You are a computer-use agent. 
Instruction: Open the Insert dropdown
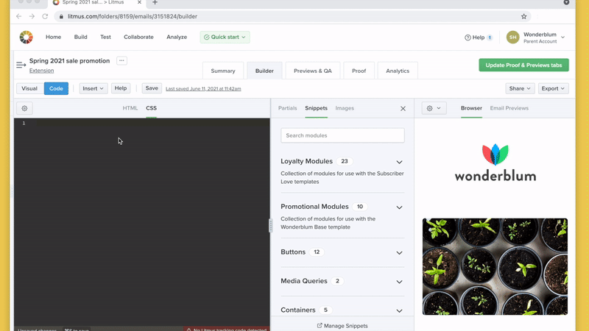click(x=94, y=88)
